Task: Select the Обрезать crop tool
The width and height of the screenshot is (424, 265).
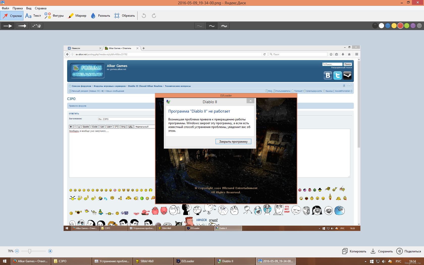Action: 124,16
